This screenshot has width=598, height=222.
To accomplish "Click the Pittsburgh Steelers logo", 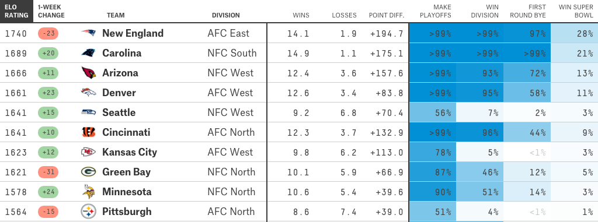I will click(x=88, y=212).
